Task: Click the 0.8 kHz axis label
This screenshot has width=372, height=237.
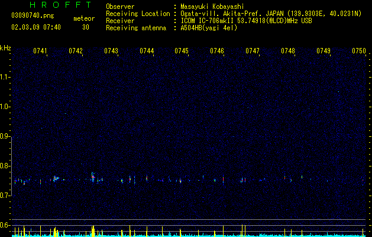Action: (x=5, y=166)
